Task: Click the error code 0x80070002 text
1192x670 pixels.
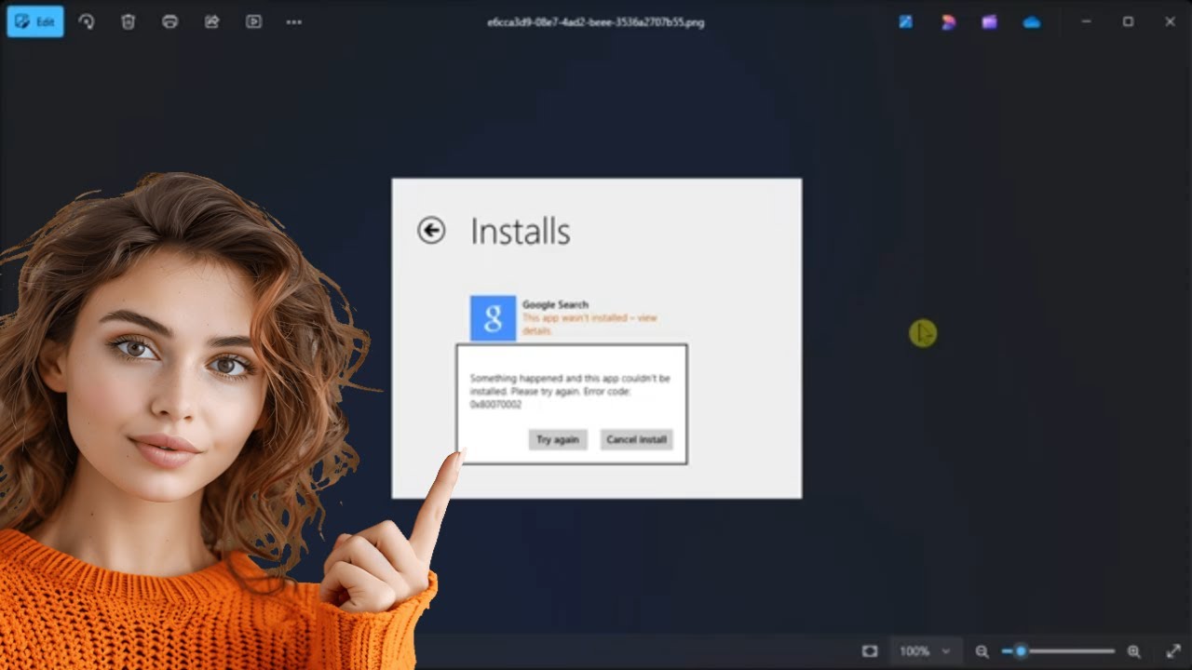Action: [x=495, y=405]
